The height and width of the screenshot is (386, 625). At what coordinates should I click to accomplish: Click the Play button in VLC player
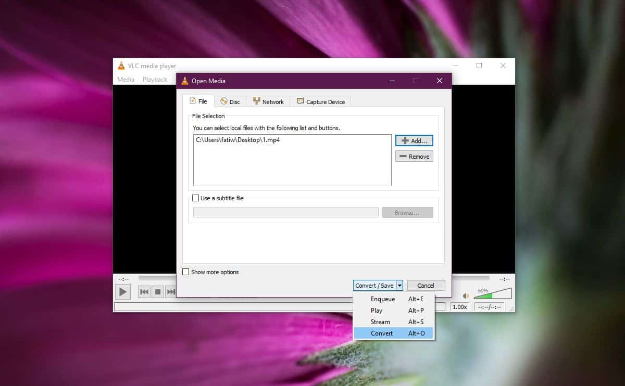pos(122,292)
